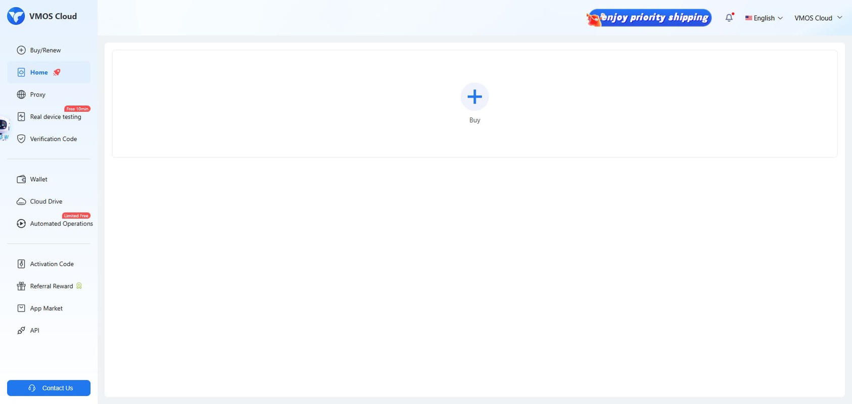Click the chevron next to English
This screenshot has height=404, width=852.
780,18
